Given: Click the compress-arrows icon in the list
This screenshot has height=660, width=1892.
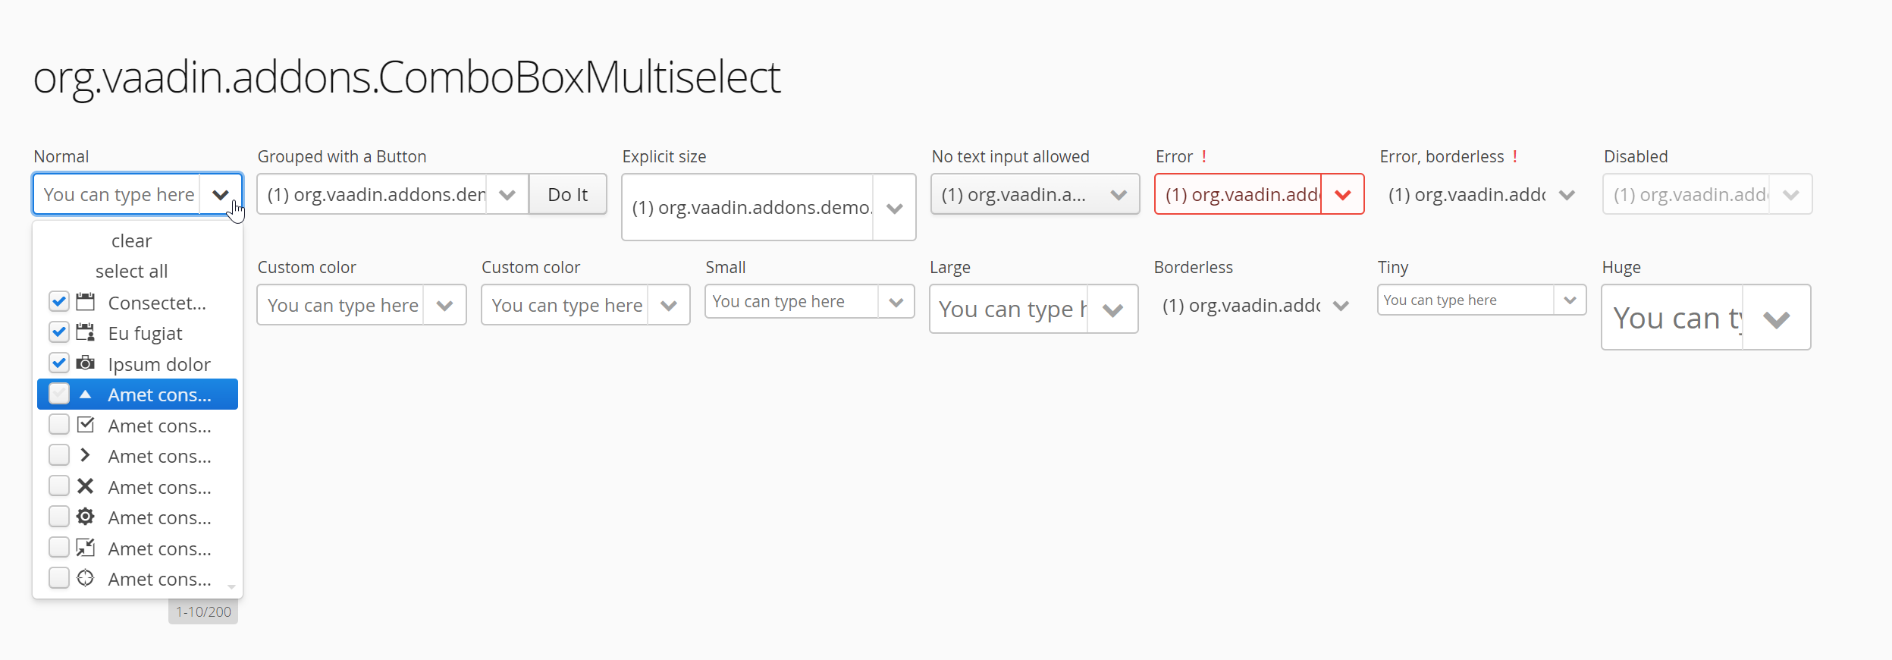Looking at the screenshot, I should pyautogui.click(x=86, y=548).
